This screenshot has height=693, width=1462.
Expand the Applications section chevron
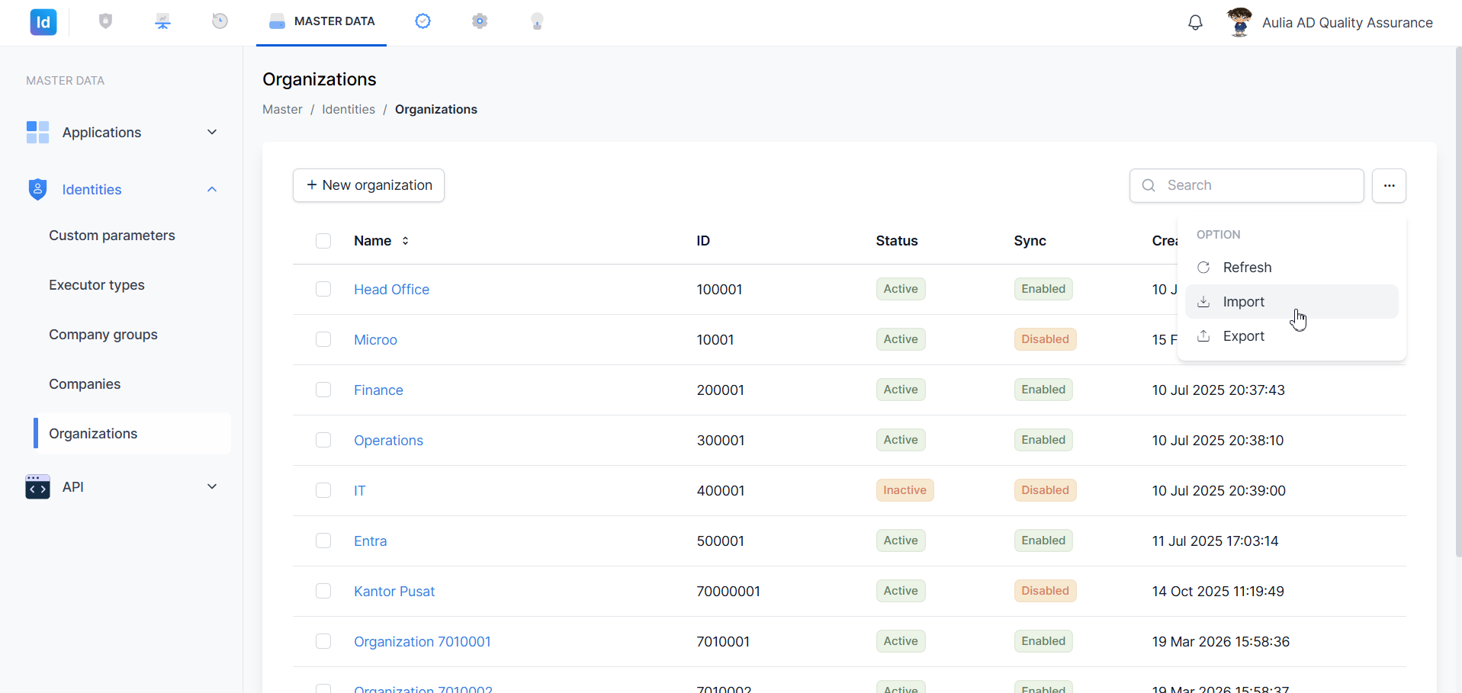tap(212, 132)
